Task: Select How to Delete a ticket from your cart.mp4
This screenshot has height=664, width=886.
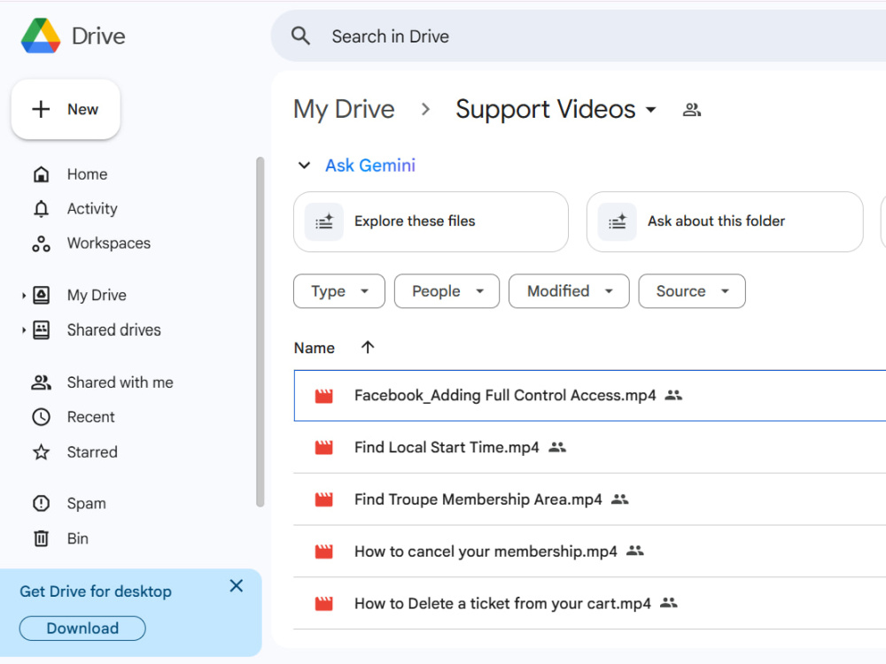Action: 590,604
